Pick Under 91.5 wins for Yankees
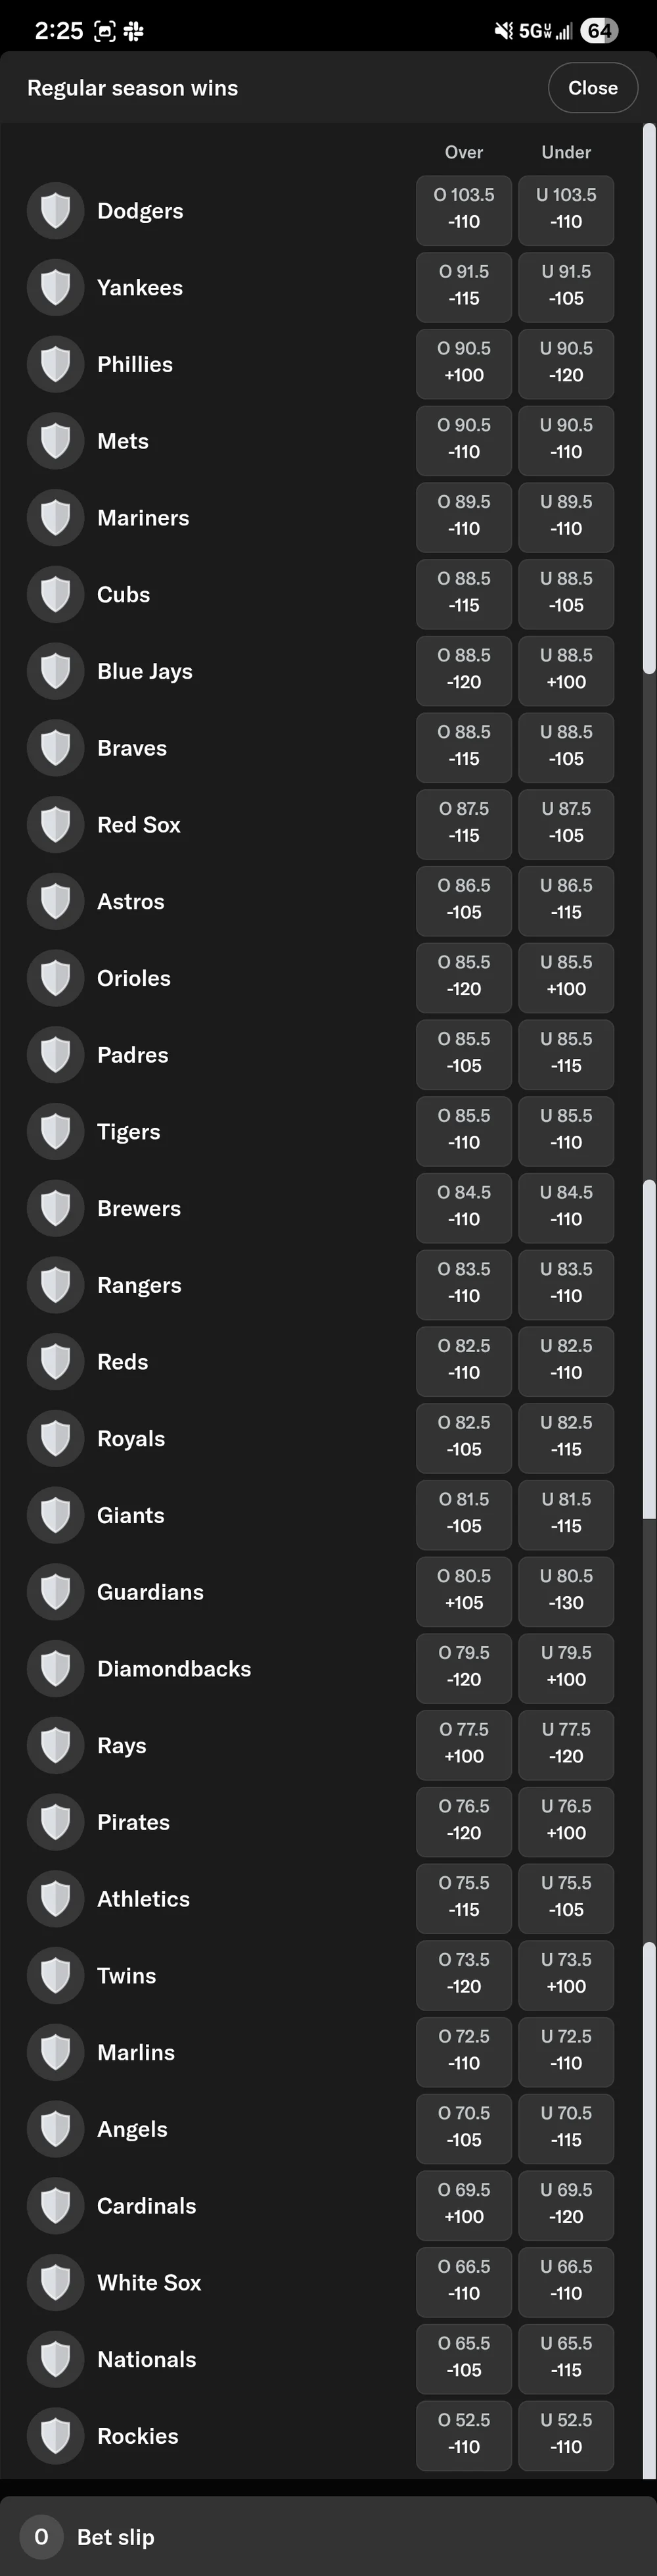This screenshot has height=2576, width=657. 566,287
